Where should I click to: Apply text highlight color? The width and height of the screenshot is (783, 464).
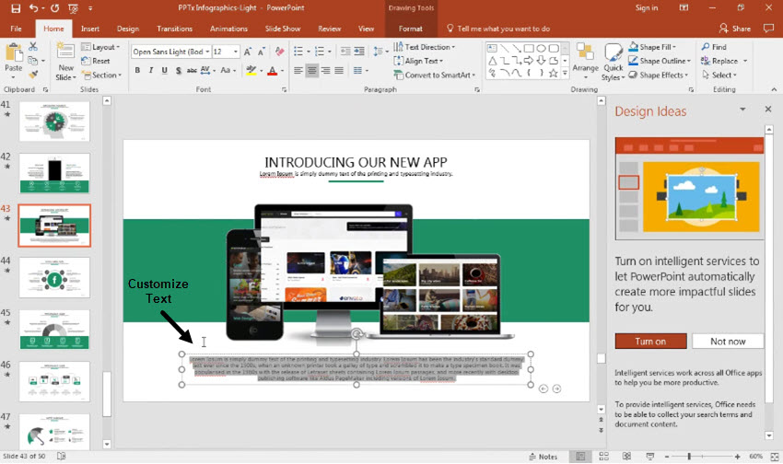tap(251, 70)
